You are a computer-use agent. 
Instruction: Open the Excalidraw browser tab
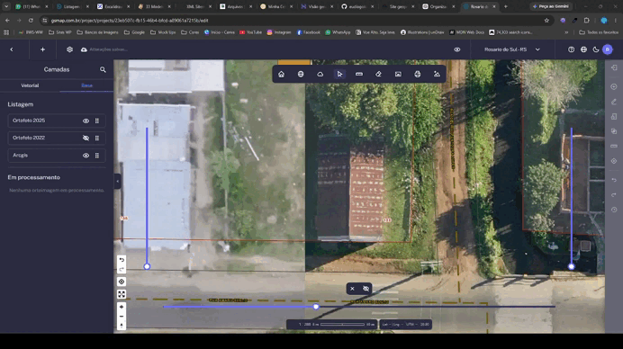113,6
